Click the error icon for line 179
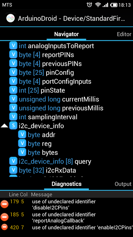This screenshot has height=237, width=133. (4, 204)
